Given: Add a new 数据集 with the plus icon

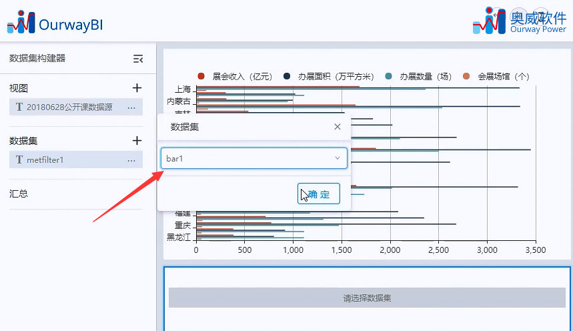Looking at the screenshot, I should coord(137,140).
